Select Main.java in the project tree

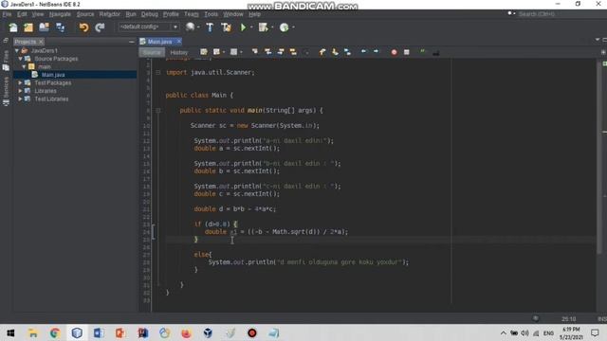pyautogui.click(x=53, y=75)
